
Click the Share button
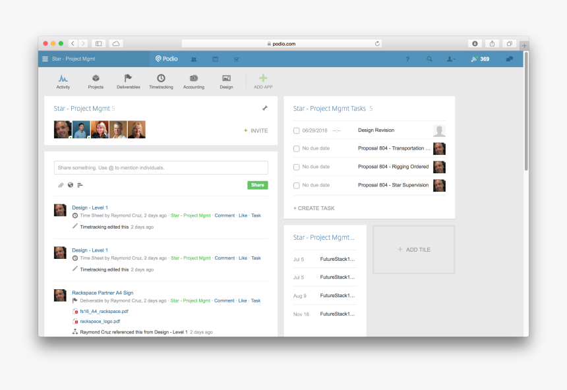(x=258, y=185)
